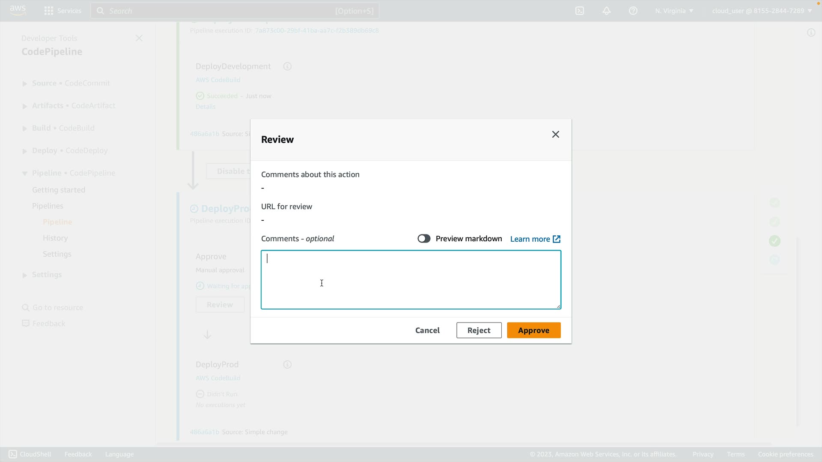Open the notifications bell icon
The width and height of the screenshot is (822, 462).
pos(606,11)
